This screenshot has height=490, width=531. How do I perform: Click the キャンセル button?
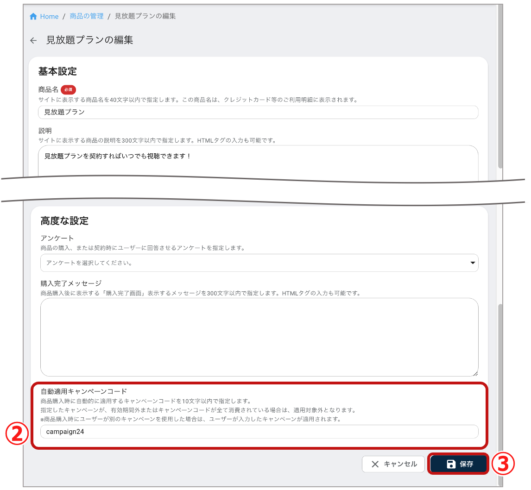coord(393,464)
